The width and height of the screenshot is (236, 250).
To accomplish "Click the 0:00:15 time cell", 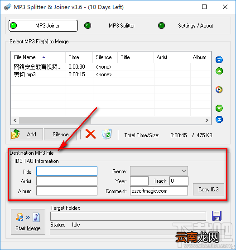I will pyautogui.click(x=77, y=74).
